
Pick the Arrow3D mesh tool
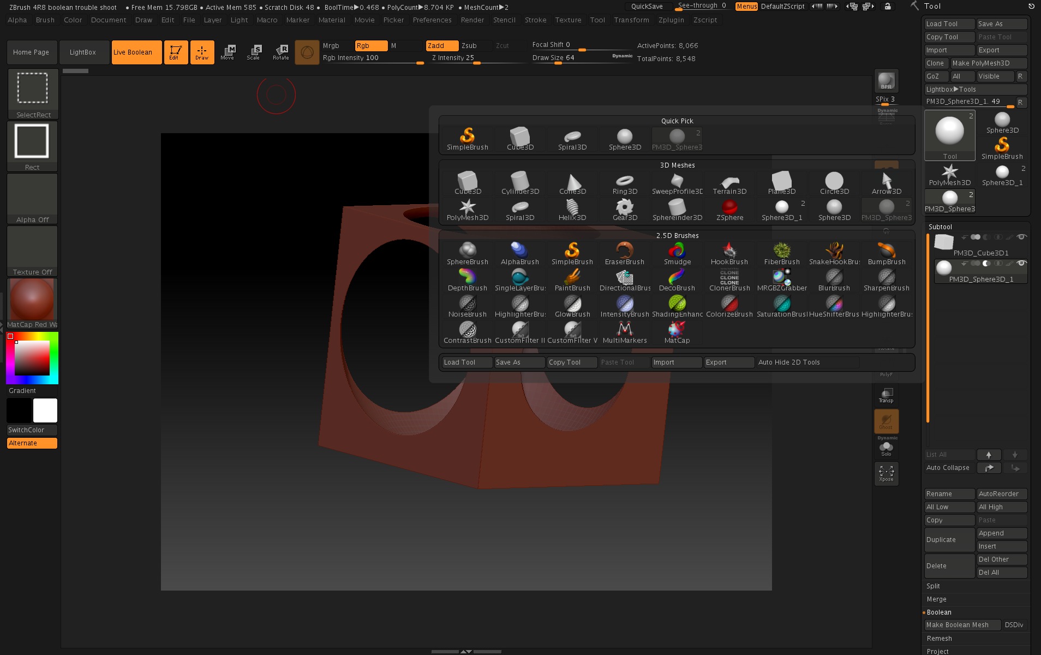(x=887, y=183)
